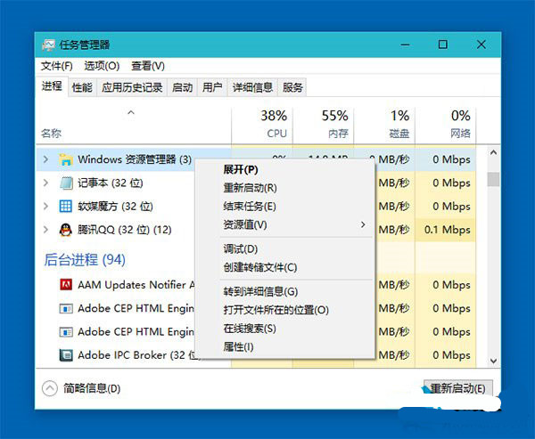
Task: Select the AAM Updates Notifier row name
Action: click(x=136, y=285)
